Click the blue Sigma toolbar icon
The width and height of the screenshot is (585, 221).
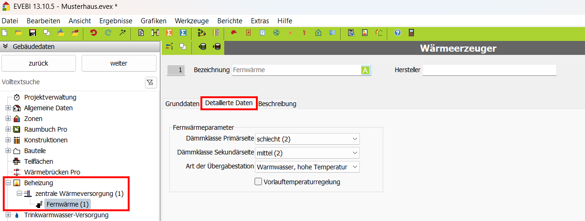(183, 33)
